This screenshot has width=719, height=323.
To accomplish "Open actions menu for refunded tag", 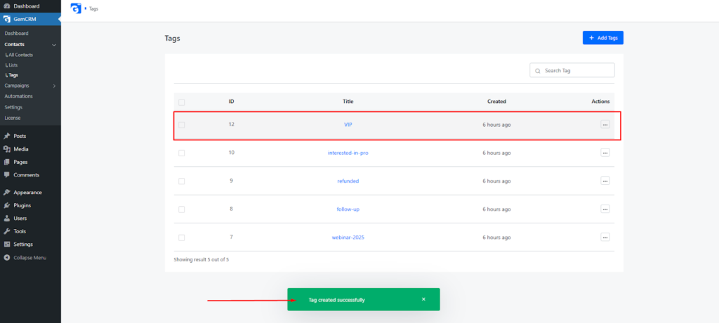I will pyautogui.click(x=605, y=181).
